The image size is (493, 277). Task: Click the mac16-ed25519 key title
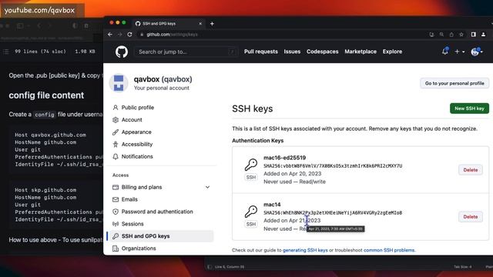pyautogui.click(x=284, y=158)
